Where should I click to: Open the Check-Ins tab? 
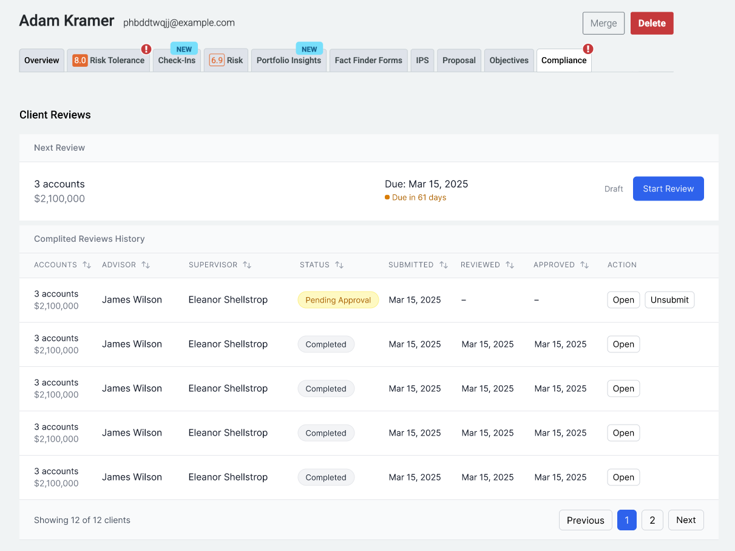(177, 61)
